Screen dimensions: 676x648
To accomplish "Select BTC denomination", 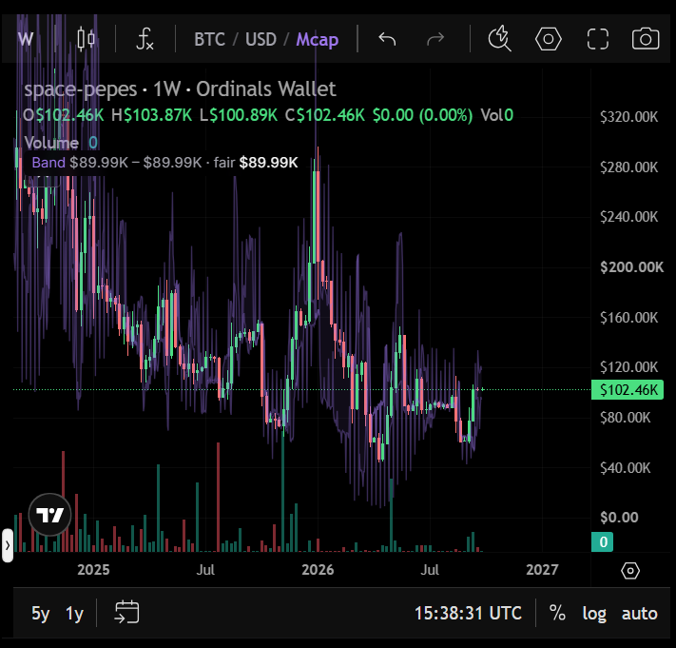I will pos(209,39).
